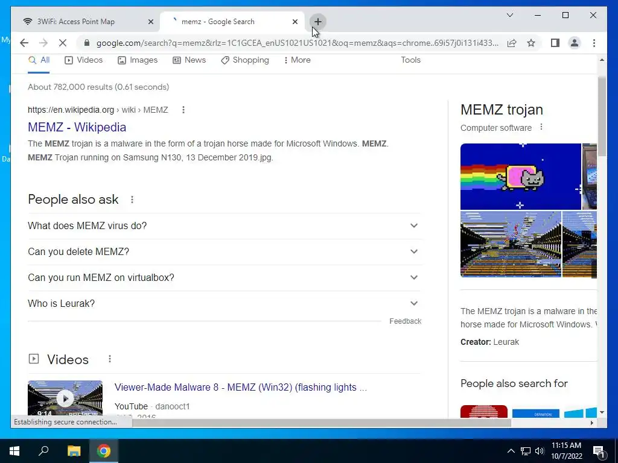Open the More search filters menu
Viewport: 618px width, 463px height.
[x=297, y=60]
